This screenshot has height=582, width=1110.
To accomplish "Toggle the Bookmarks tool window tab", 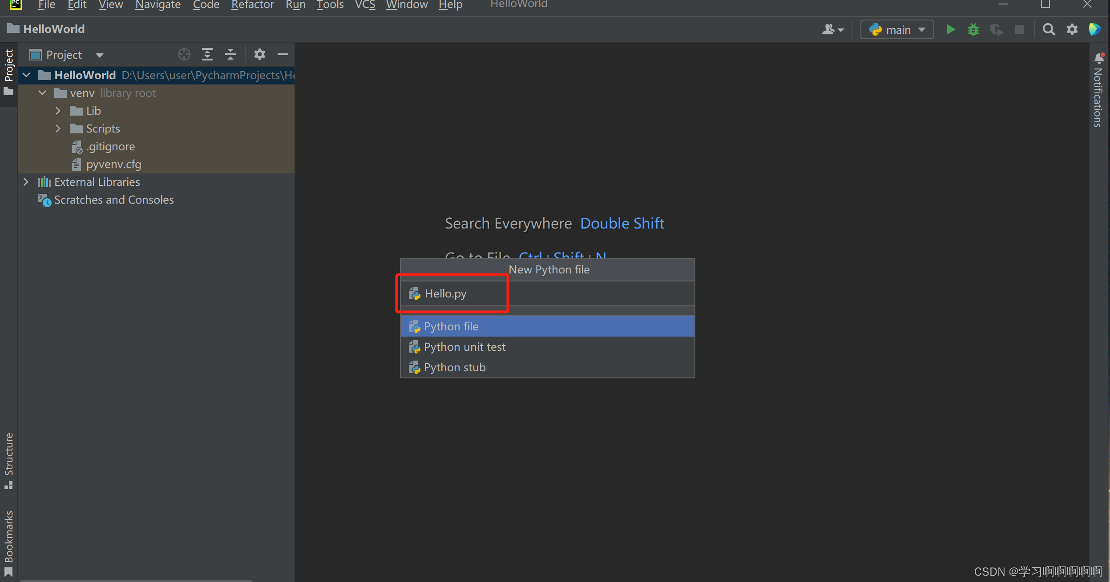I will (8, 543).
